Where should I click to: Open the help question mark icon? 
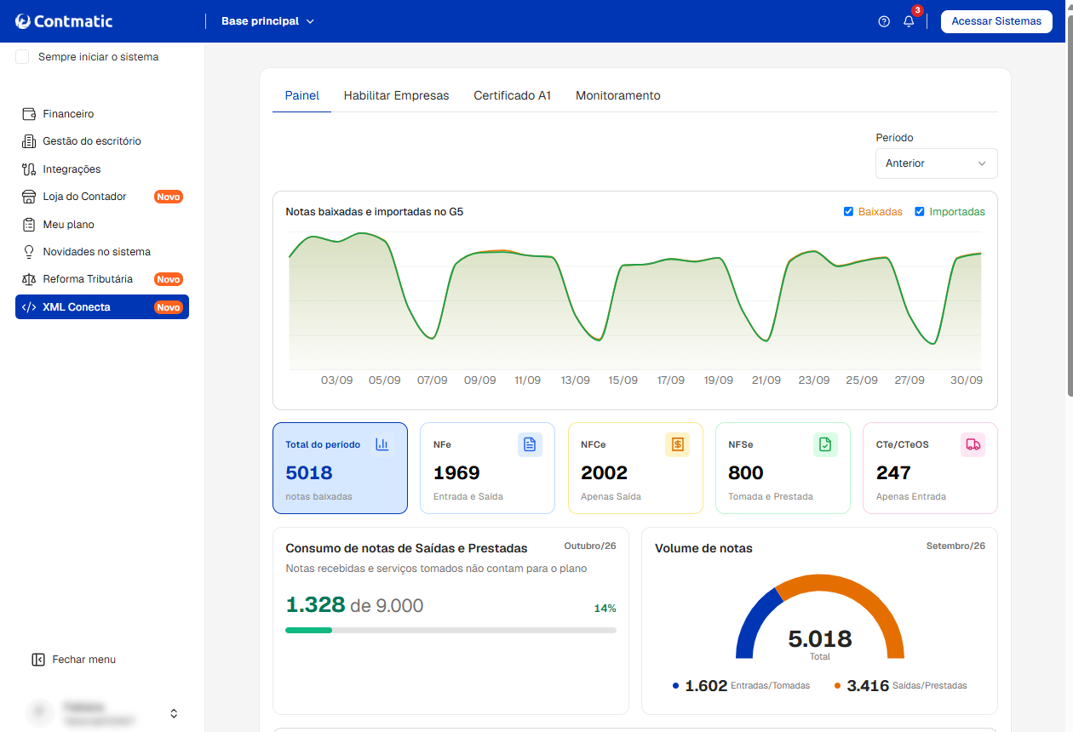884,21
